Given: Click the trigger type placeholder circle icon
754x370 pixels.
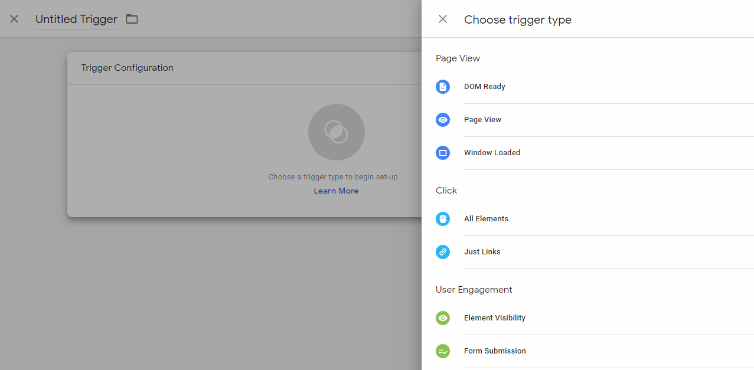Looking at the screenshot, I should coord(337,132).
